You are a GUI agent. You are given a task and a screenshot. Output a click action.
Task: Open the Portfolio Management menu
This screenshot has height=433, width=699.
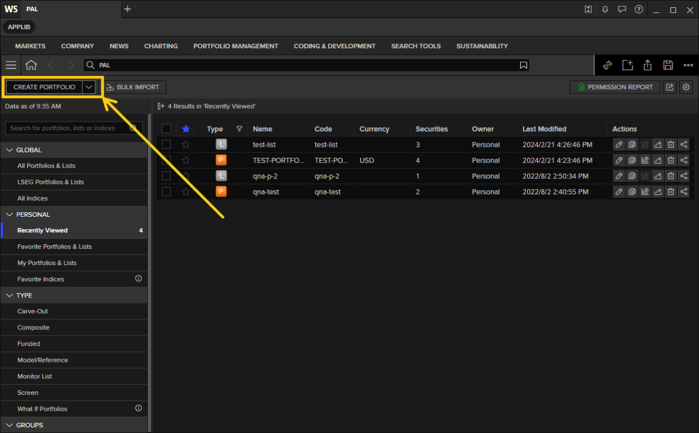[235, 46]
